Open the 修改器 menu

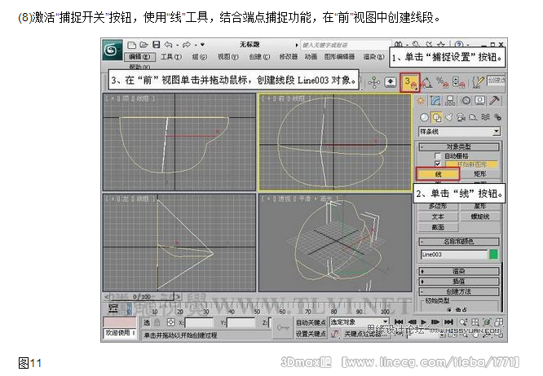coord(289,57)
